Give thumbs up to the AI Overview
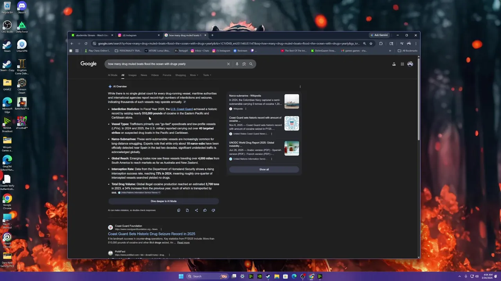The image size is (501, 281). coord(205,210)
